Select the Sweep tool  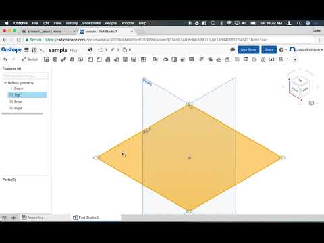63,59
